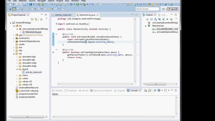
Task: Click the Save toolbar icon
Action: [x=17, y=4]
